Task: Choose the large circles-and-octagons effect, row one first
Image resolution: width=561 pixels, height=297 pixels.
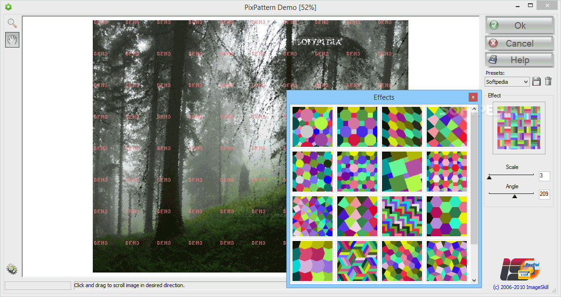Action: point(312,127)
